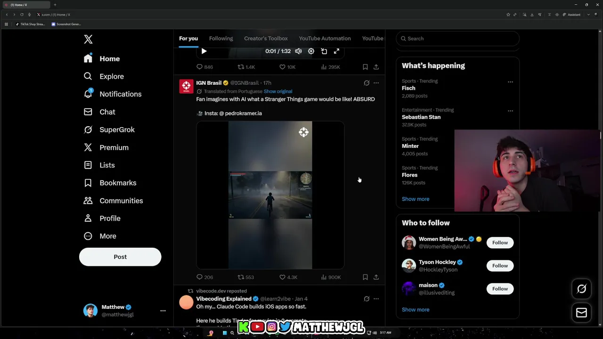Show more under Who to follow
603x339 pixels.
416,310
